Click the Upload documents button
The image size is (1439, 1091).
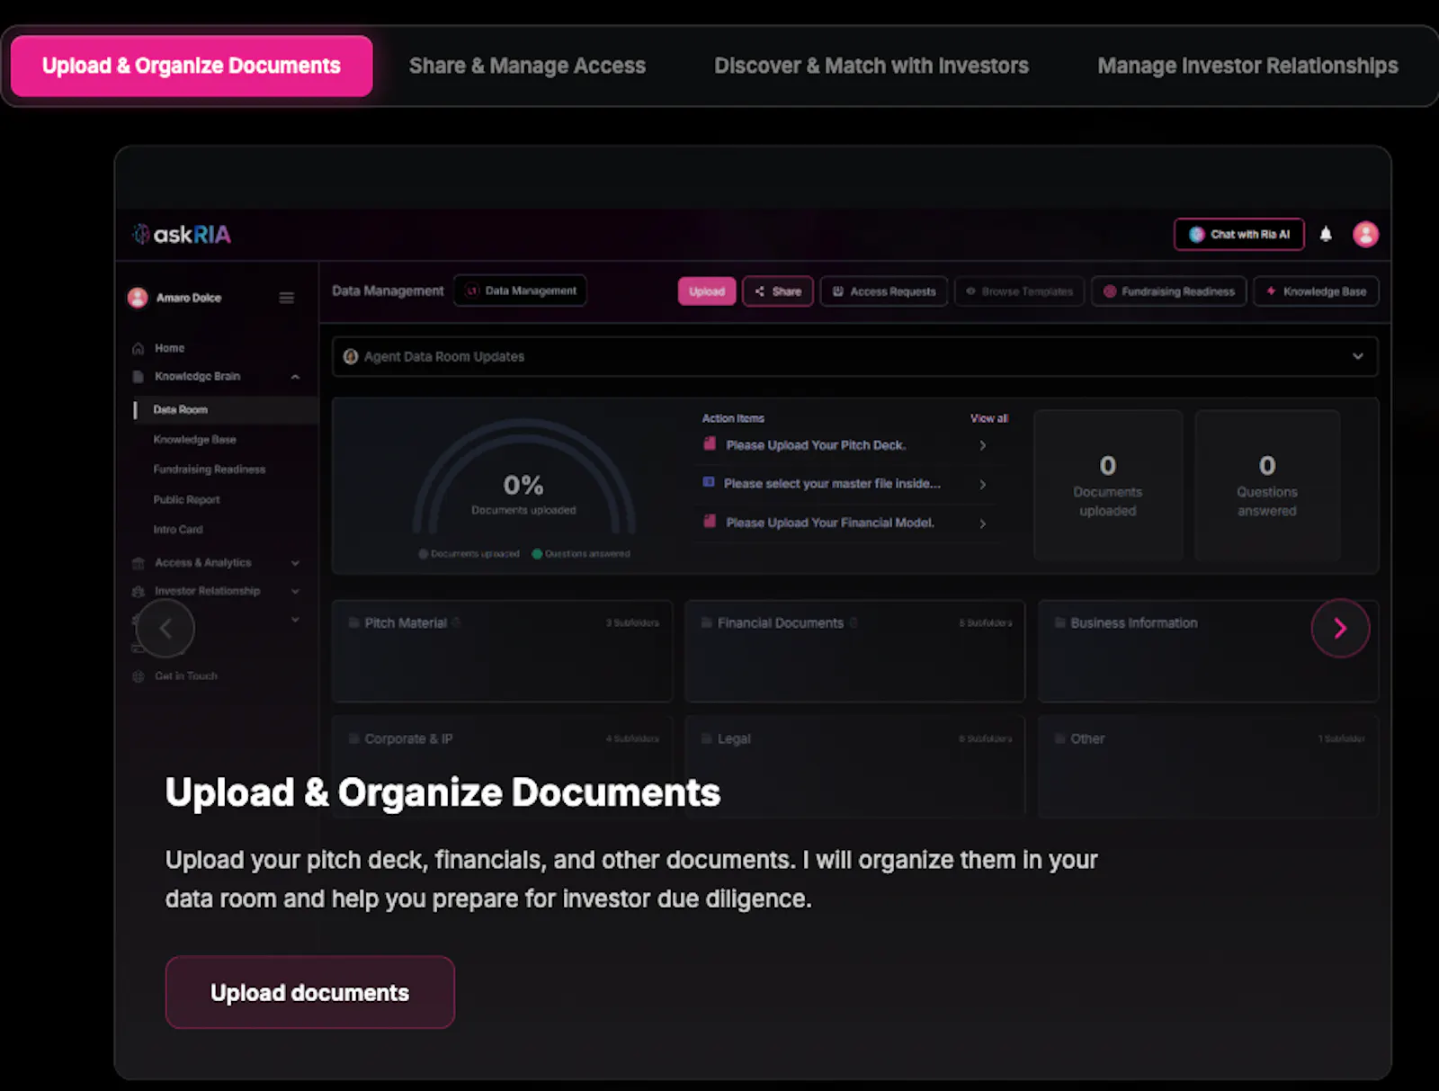(310, 992)
